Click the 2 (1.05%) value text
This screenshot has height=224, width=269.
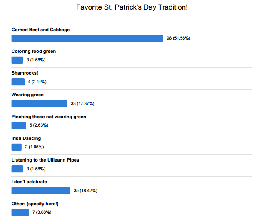pos(35,147)
